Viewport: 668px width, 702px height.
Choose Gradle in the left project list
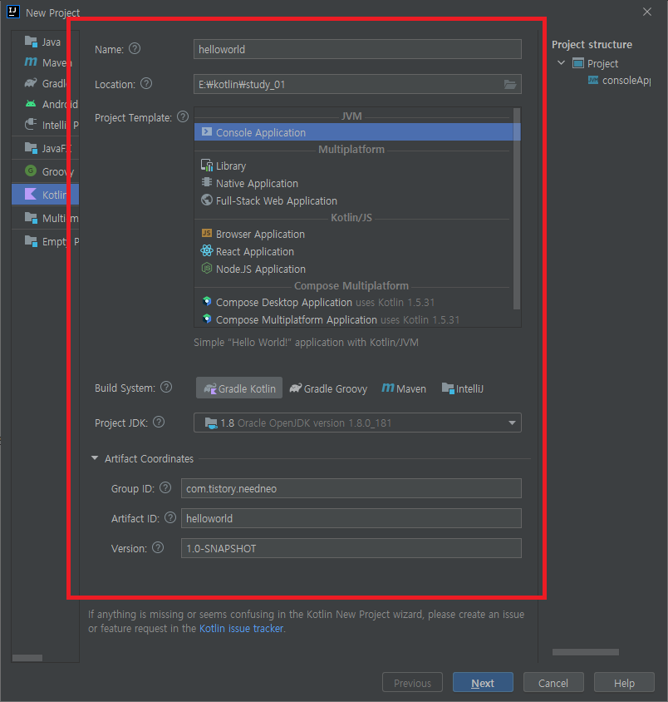pyautogui.click(x=46, y=83)
